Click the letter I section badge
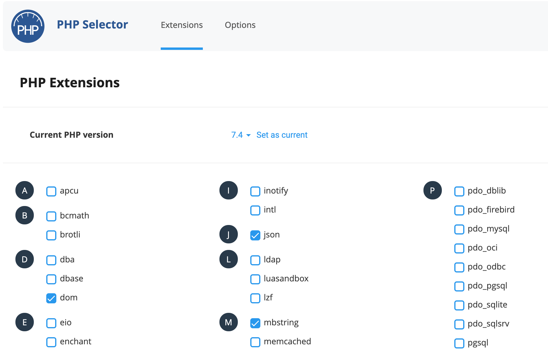548x355 pixels. [228, 191]
